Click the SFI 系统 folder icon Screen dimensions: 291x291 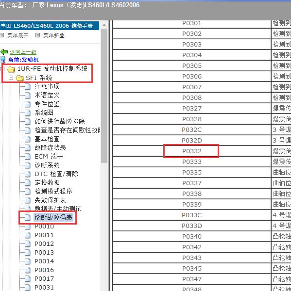(x=20, y=78)
